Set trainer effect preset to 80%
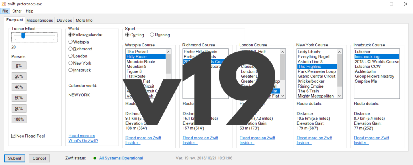Image resolution: width=413 pixels, height=165 pixels. point(19,109)
